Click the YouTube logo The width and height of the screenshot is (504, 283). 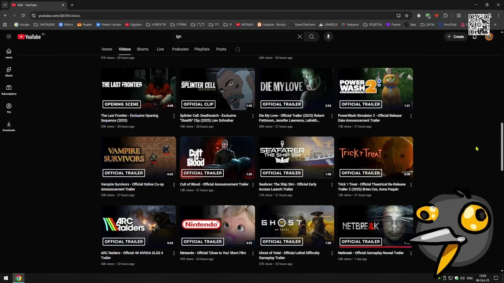tap(29, 37)
